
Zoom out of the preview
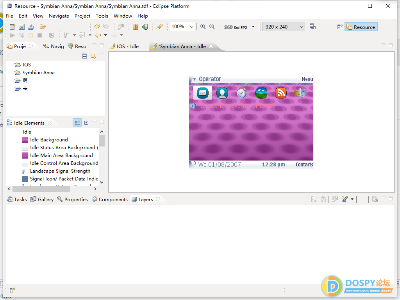pyautogui.click(x=212, y=27)
